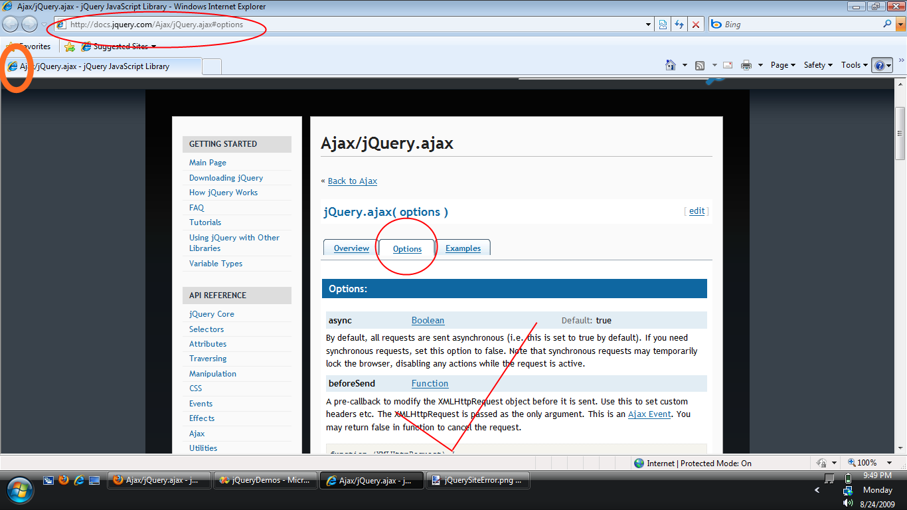Click the Read Mail envelope icon

(x=727, y=65)
